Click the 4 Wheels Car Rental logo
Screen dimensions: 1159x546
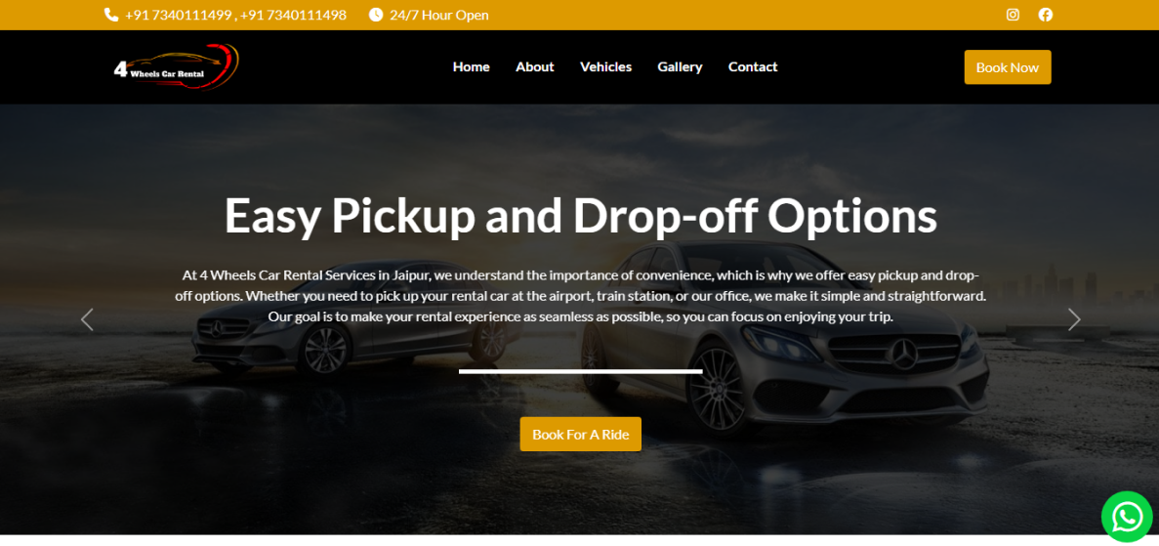pos(176,66)
